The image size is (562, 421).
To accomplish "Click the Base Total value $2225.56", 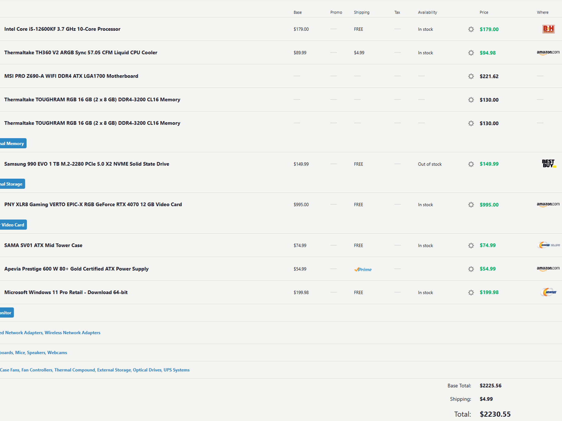I will [490, 386].
